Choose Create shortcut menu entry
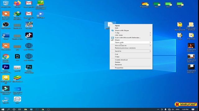This screenshot has width=199, height=111. [x=131, y=60]
